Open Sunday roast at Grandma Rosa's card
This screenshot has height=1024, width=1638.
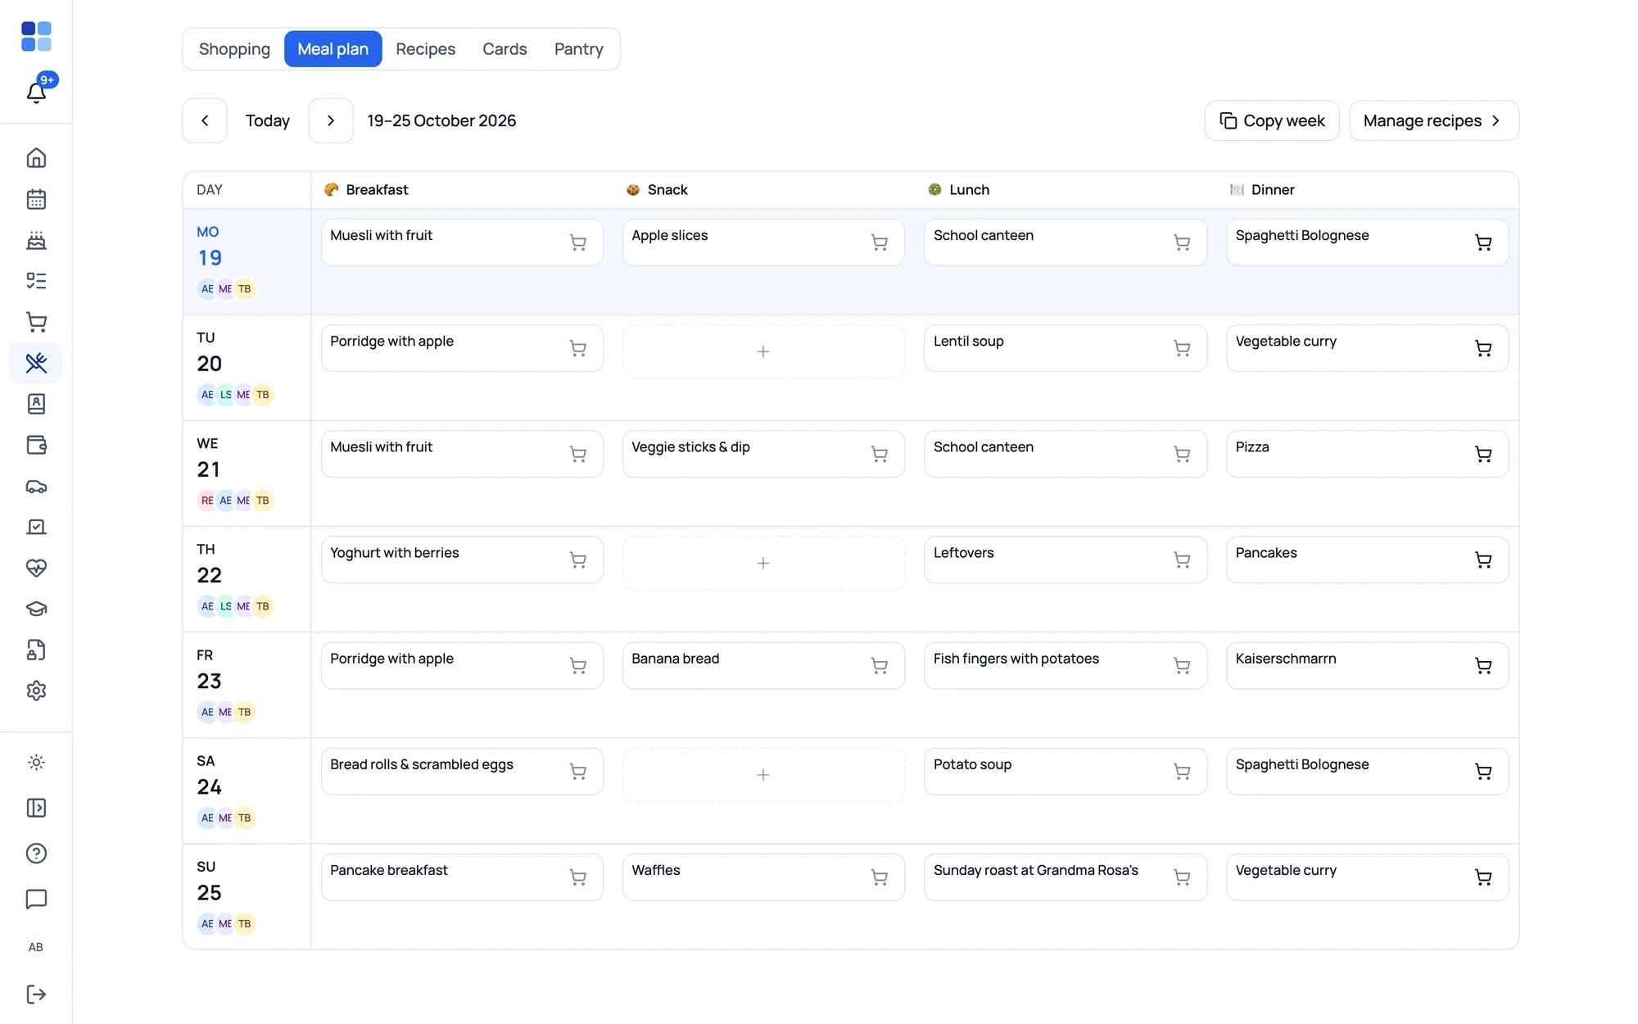coord(1066,877)
